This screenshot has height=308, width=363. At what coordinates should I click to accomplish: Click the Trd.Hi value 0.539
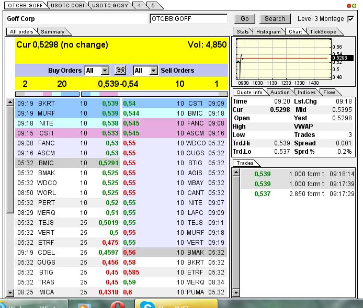pyautogui.click(x=282, y=143)
